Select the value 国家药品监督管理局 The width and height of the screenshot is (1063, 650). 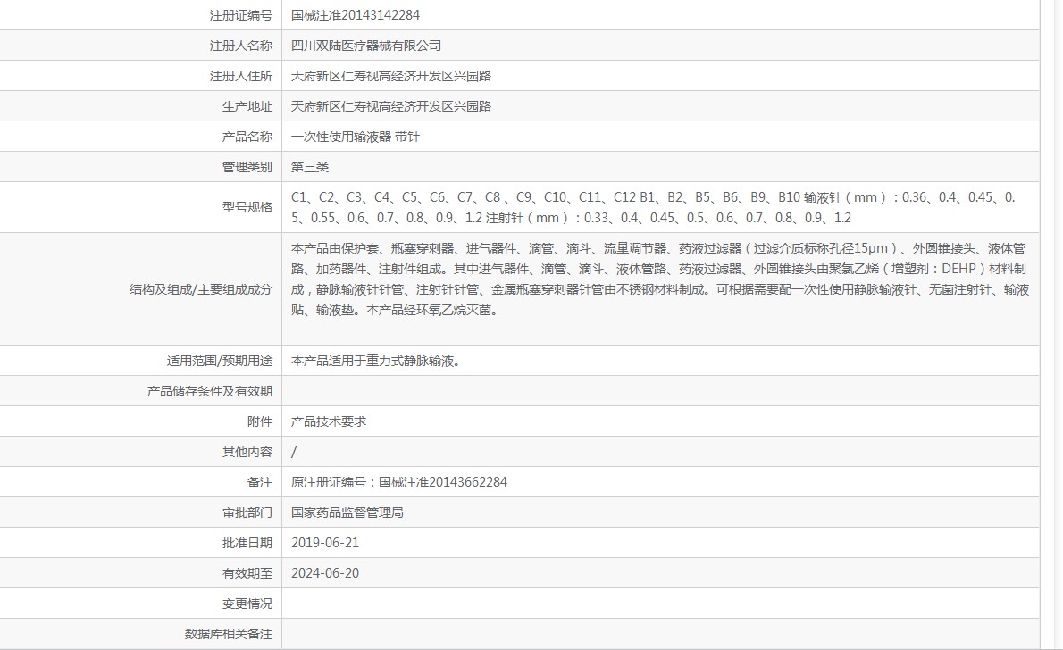(x=347, y=512)
